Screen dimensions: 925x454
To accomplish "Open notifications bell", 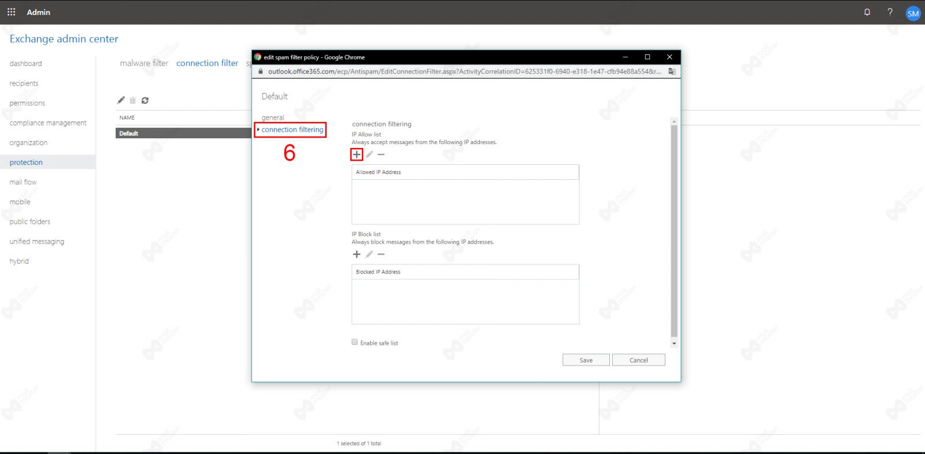I will (x=867, y=12).
